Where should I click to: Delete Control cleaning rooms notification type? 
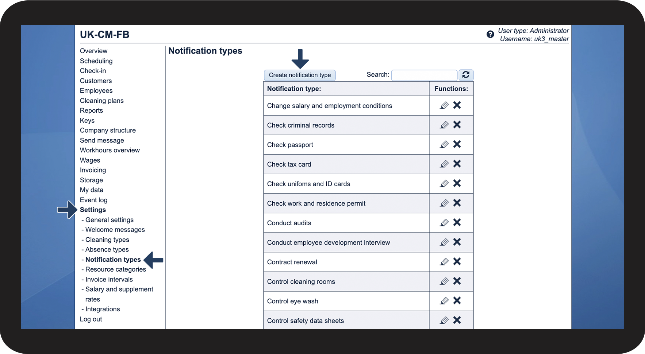tap(457, 281)
